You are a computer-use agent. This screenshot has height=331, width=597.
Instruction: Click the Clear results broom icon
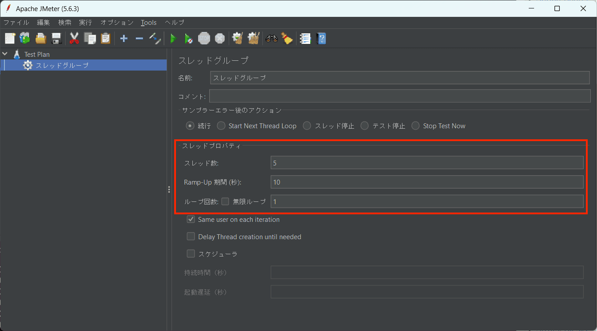238,39
